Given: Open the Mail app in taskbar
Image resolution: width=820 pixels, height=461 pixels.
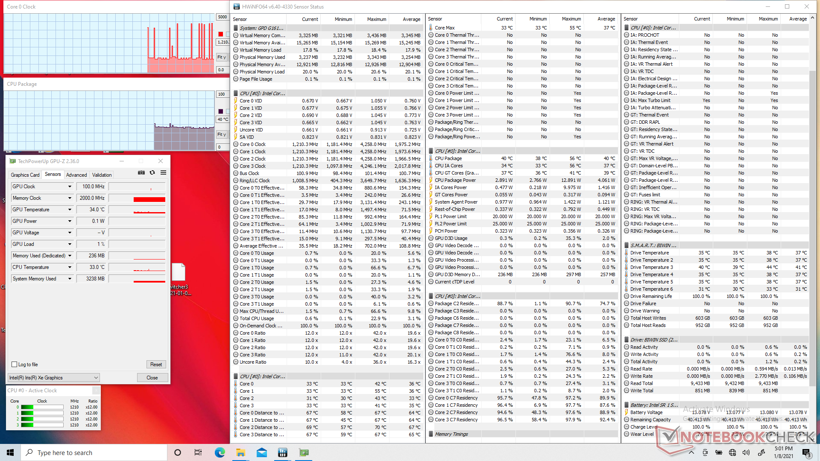Looking at the screenshot, I should (x=262, y=452).
